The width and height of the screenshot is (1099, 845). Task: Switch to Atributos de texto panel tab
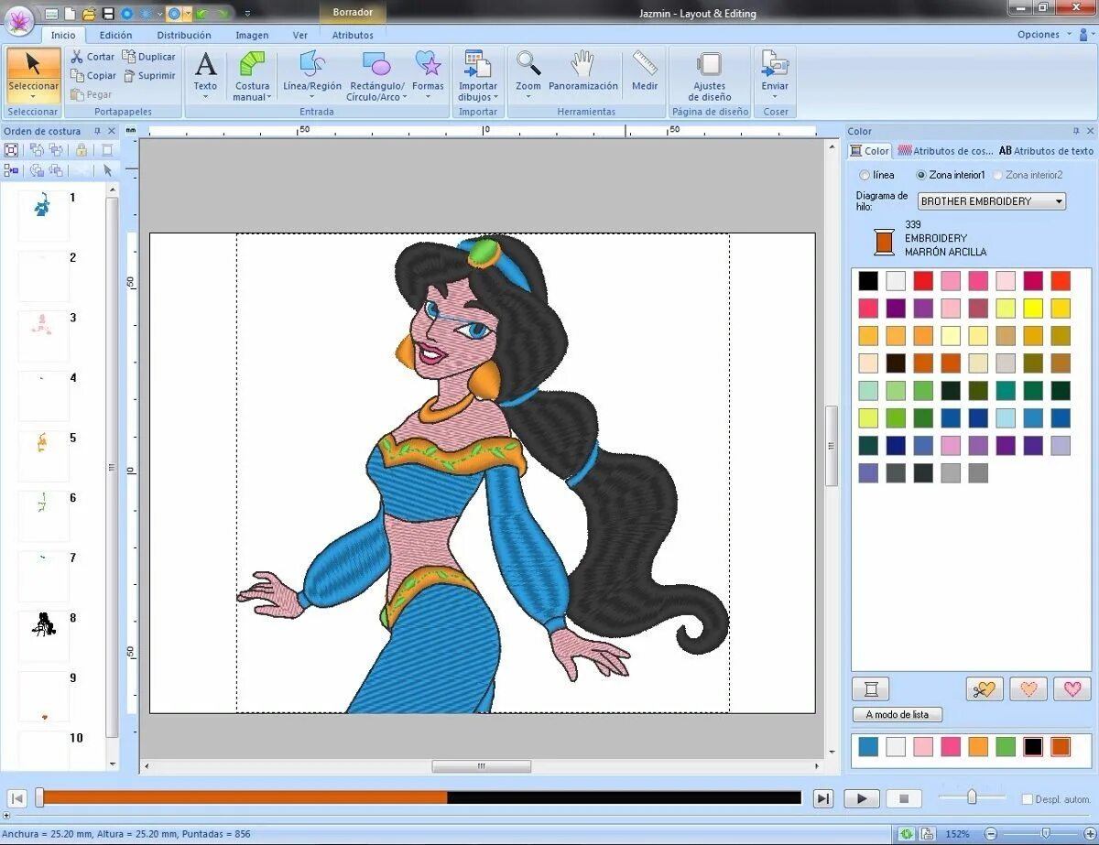tap(1046, 151)
